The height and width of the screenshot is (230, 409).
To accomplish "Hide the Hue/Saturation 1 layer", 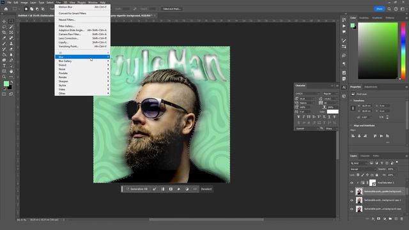I will (x=351, y=183).
